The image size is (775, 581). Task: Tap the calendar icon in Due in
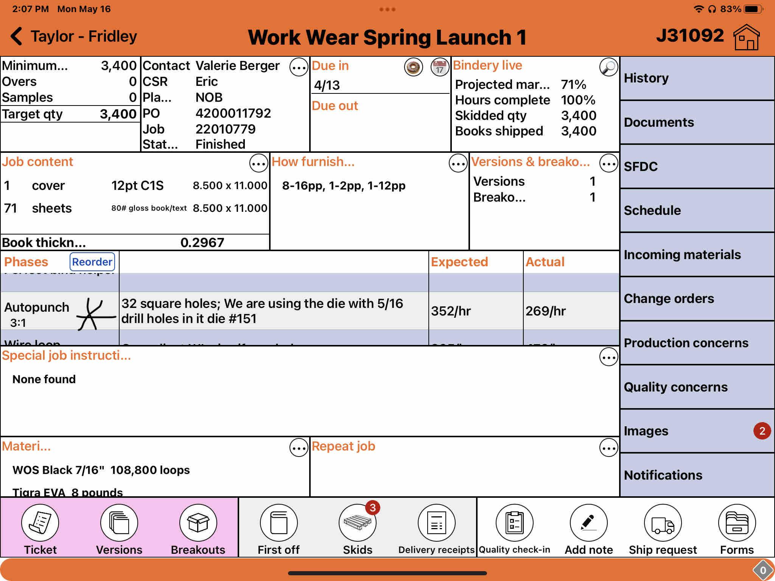tap(439, 68)
